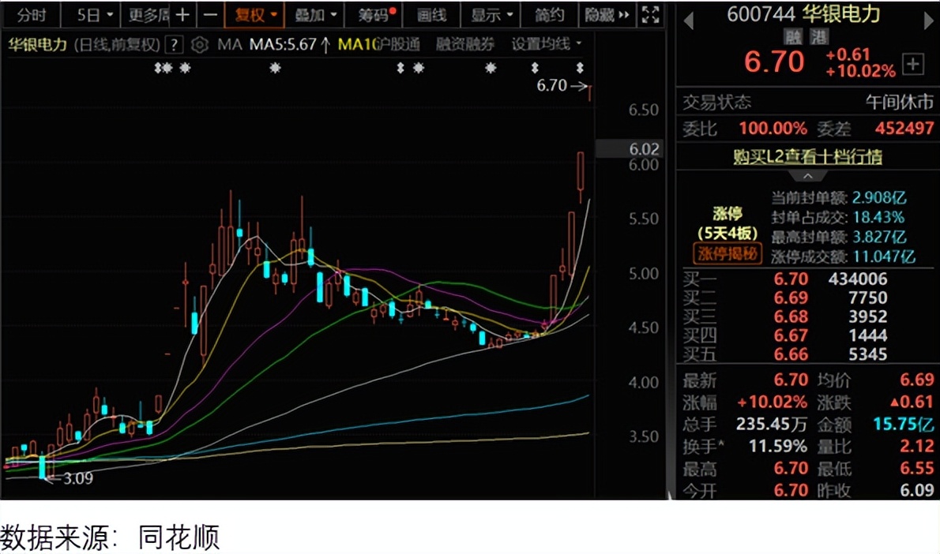Open the 显示 display dropdown
This screenshot has width=940, height=554.
tap(491, 15)
